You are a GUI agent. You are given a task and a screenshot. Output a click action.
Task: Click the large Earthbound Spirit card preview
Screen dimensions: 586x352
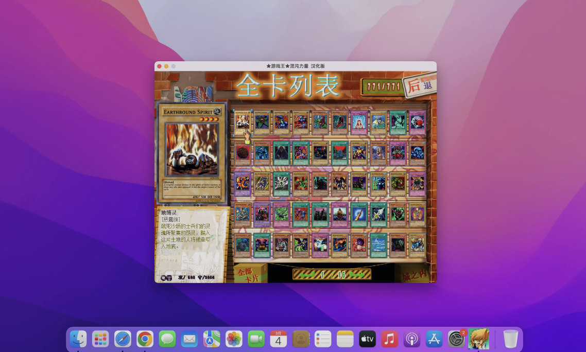tap(192, 153)
